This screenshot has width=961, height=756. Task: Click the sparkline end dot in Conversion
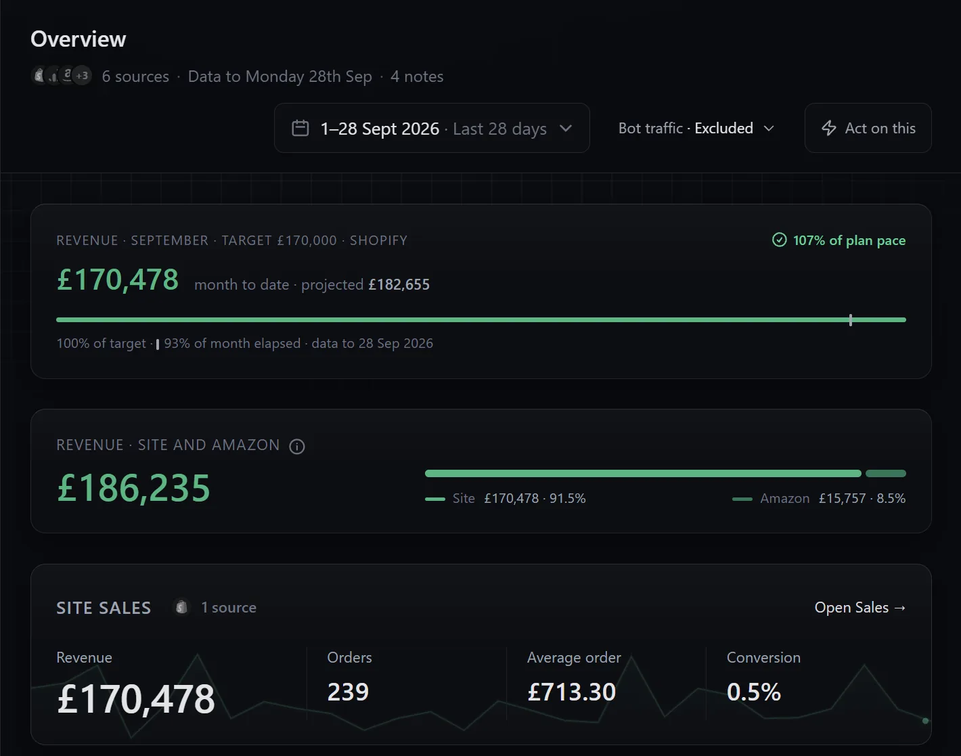click(x=925, y=721)
